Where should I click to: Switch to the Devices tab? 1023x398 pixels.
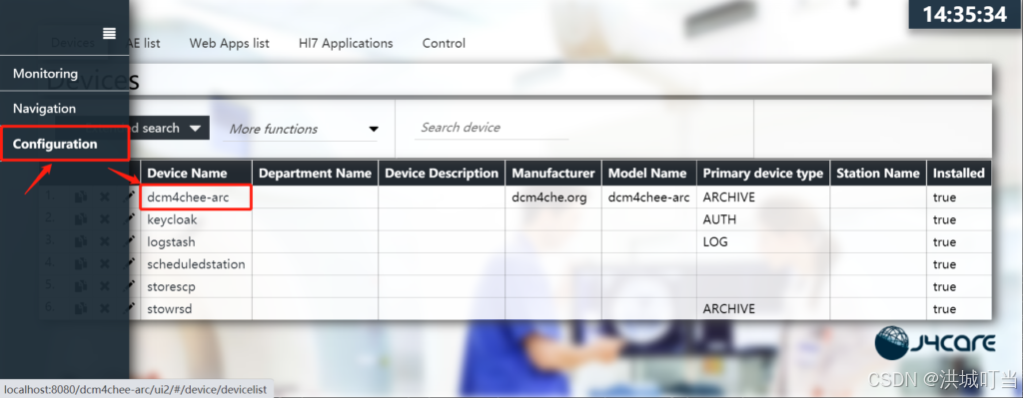click(x=72, y=43)
